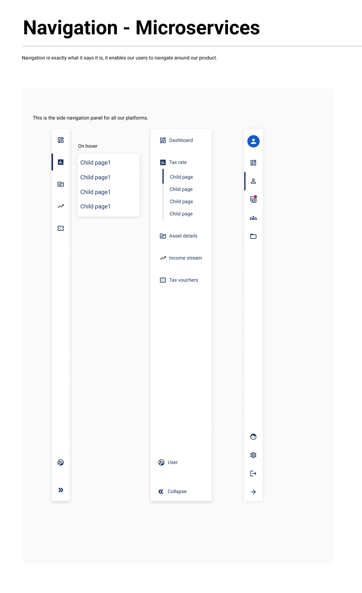Open the notification dashboard icon with red badge
This screenshot has height=593, width=362.
pyautogui.click(x=253, y=199)
